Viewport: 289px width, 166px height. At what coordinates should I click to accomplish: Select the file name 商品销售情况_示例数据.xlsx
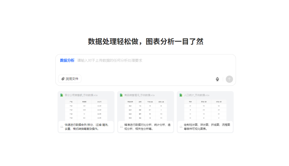(139, 95)
